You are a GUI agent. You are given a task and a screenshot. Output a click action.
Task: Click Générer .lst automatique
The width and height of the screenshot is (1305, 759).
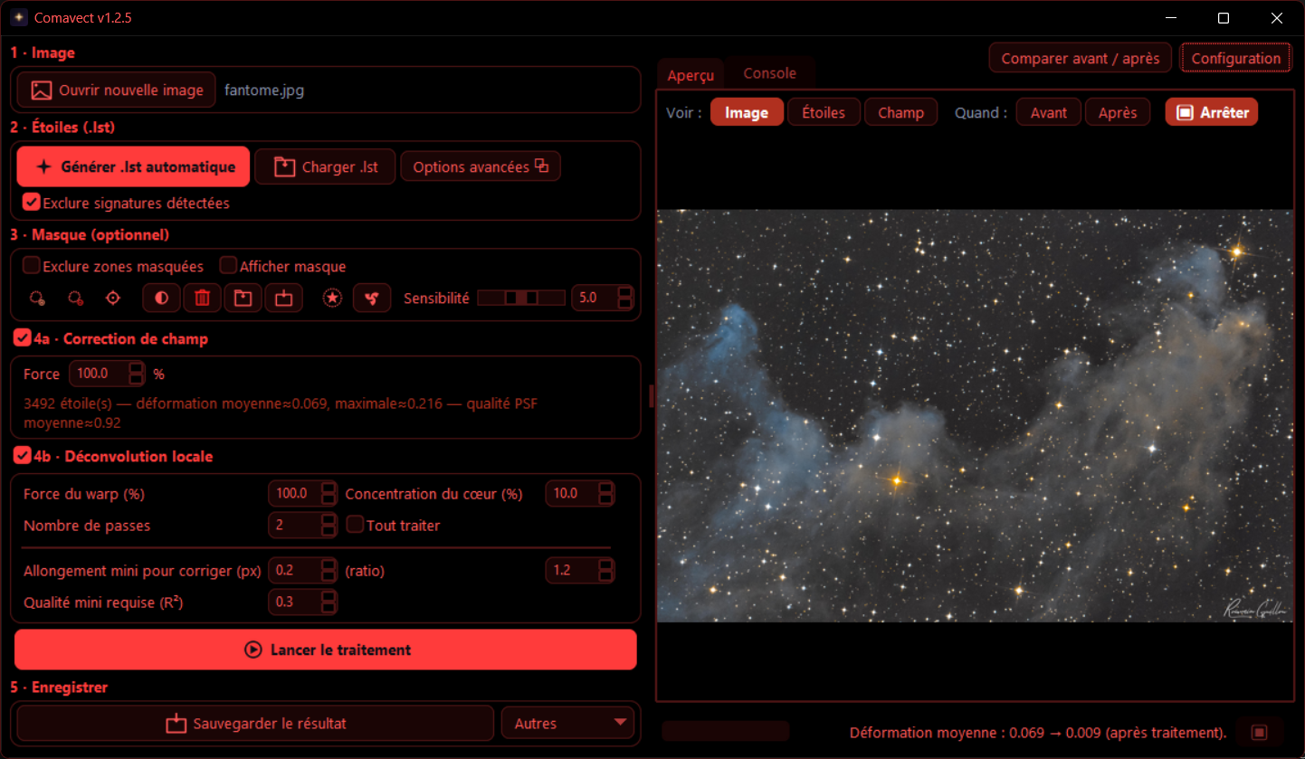tap(133, 166)
